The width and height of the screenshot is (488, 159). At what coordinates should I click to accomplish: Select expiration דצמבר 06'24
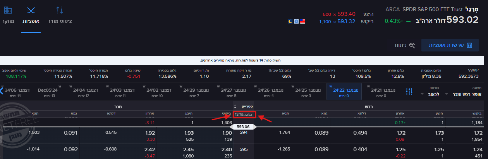[15, 92]
